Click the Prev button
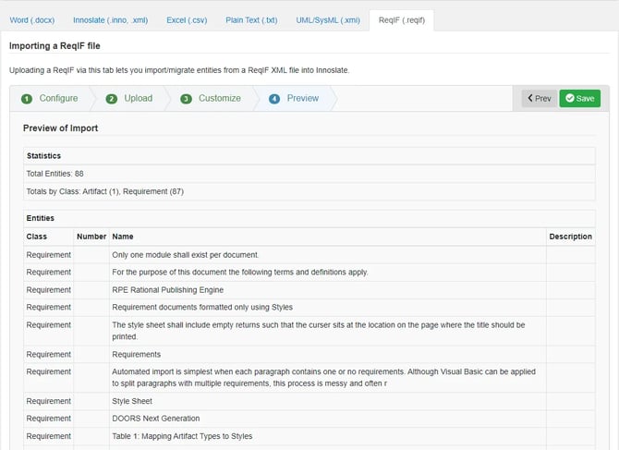Screen dimensions: 619x450 (x=540, y=98)
